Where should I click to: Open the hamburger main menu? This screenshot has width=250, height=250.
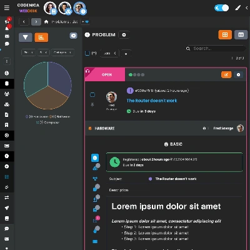click(x=7, y=8)
